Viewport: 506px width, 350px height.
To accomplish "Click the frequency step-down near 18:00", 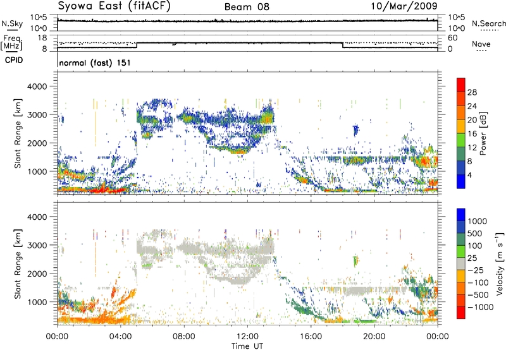I will tap(342, 45).
